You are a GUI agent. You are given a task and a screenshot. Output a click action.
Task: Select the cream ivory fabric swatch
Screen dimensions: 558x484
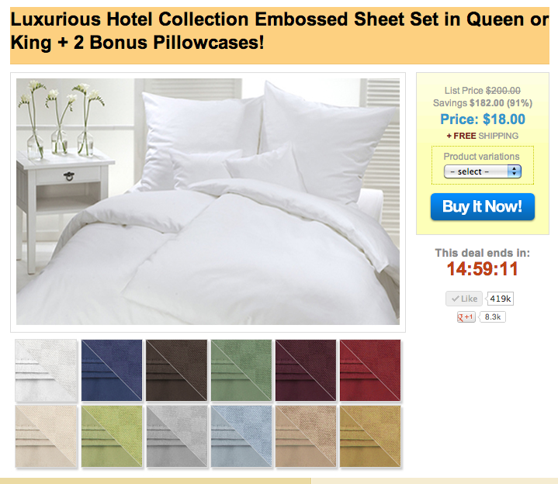point(47,437)
